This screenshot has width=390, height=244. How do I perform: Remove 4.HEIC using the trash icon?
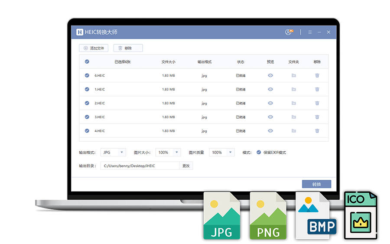coord(317,131)
